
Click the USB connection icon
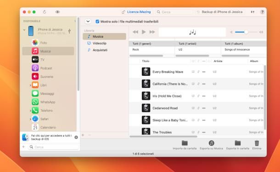pyautogui.click(x=69, y=31)
